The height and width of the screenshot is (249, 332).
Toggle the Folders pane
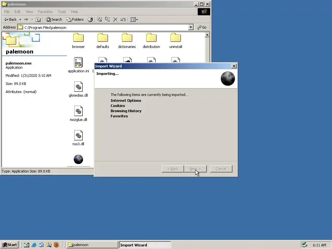(75, 19)
